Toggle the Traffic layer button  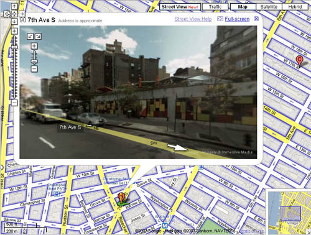pos(215,7)
